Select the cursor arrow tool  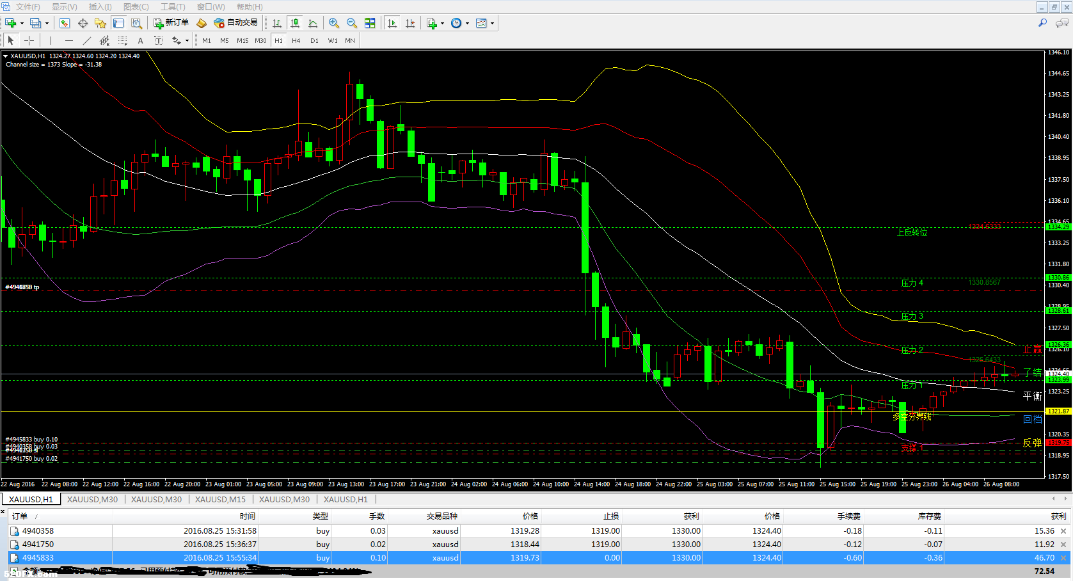click(x=11, y=40)
